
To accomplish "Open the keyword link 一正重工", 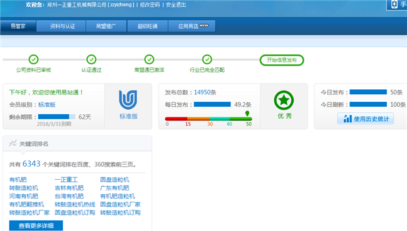I will tap(66, 180).
